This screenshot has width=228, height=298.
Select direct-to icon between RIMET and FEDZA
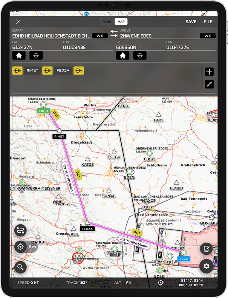point(47,71)
